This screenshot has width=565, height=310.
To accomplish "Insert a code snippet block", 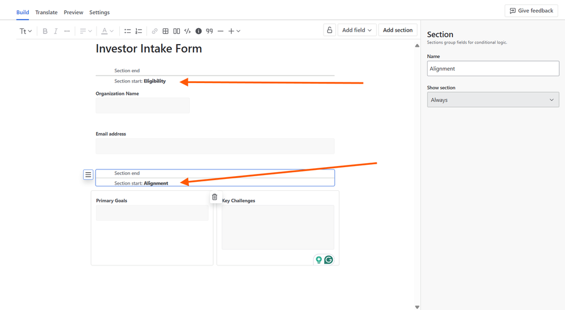I will coord(187,31).
